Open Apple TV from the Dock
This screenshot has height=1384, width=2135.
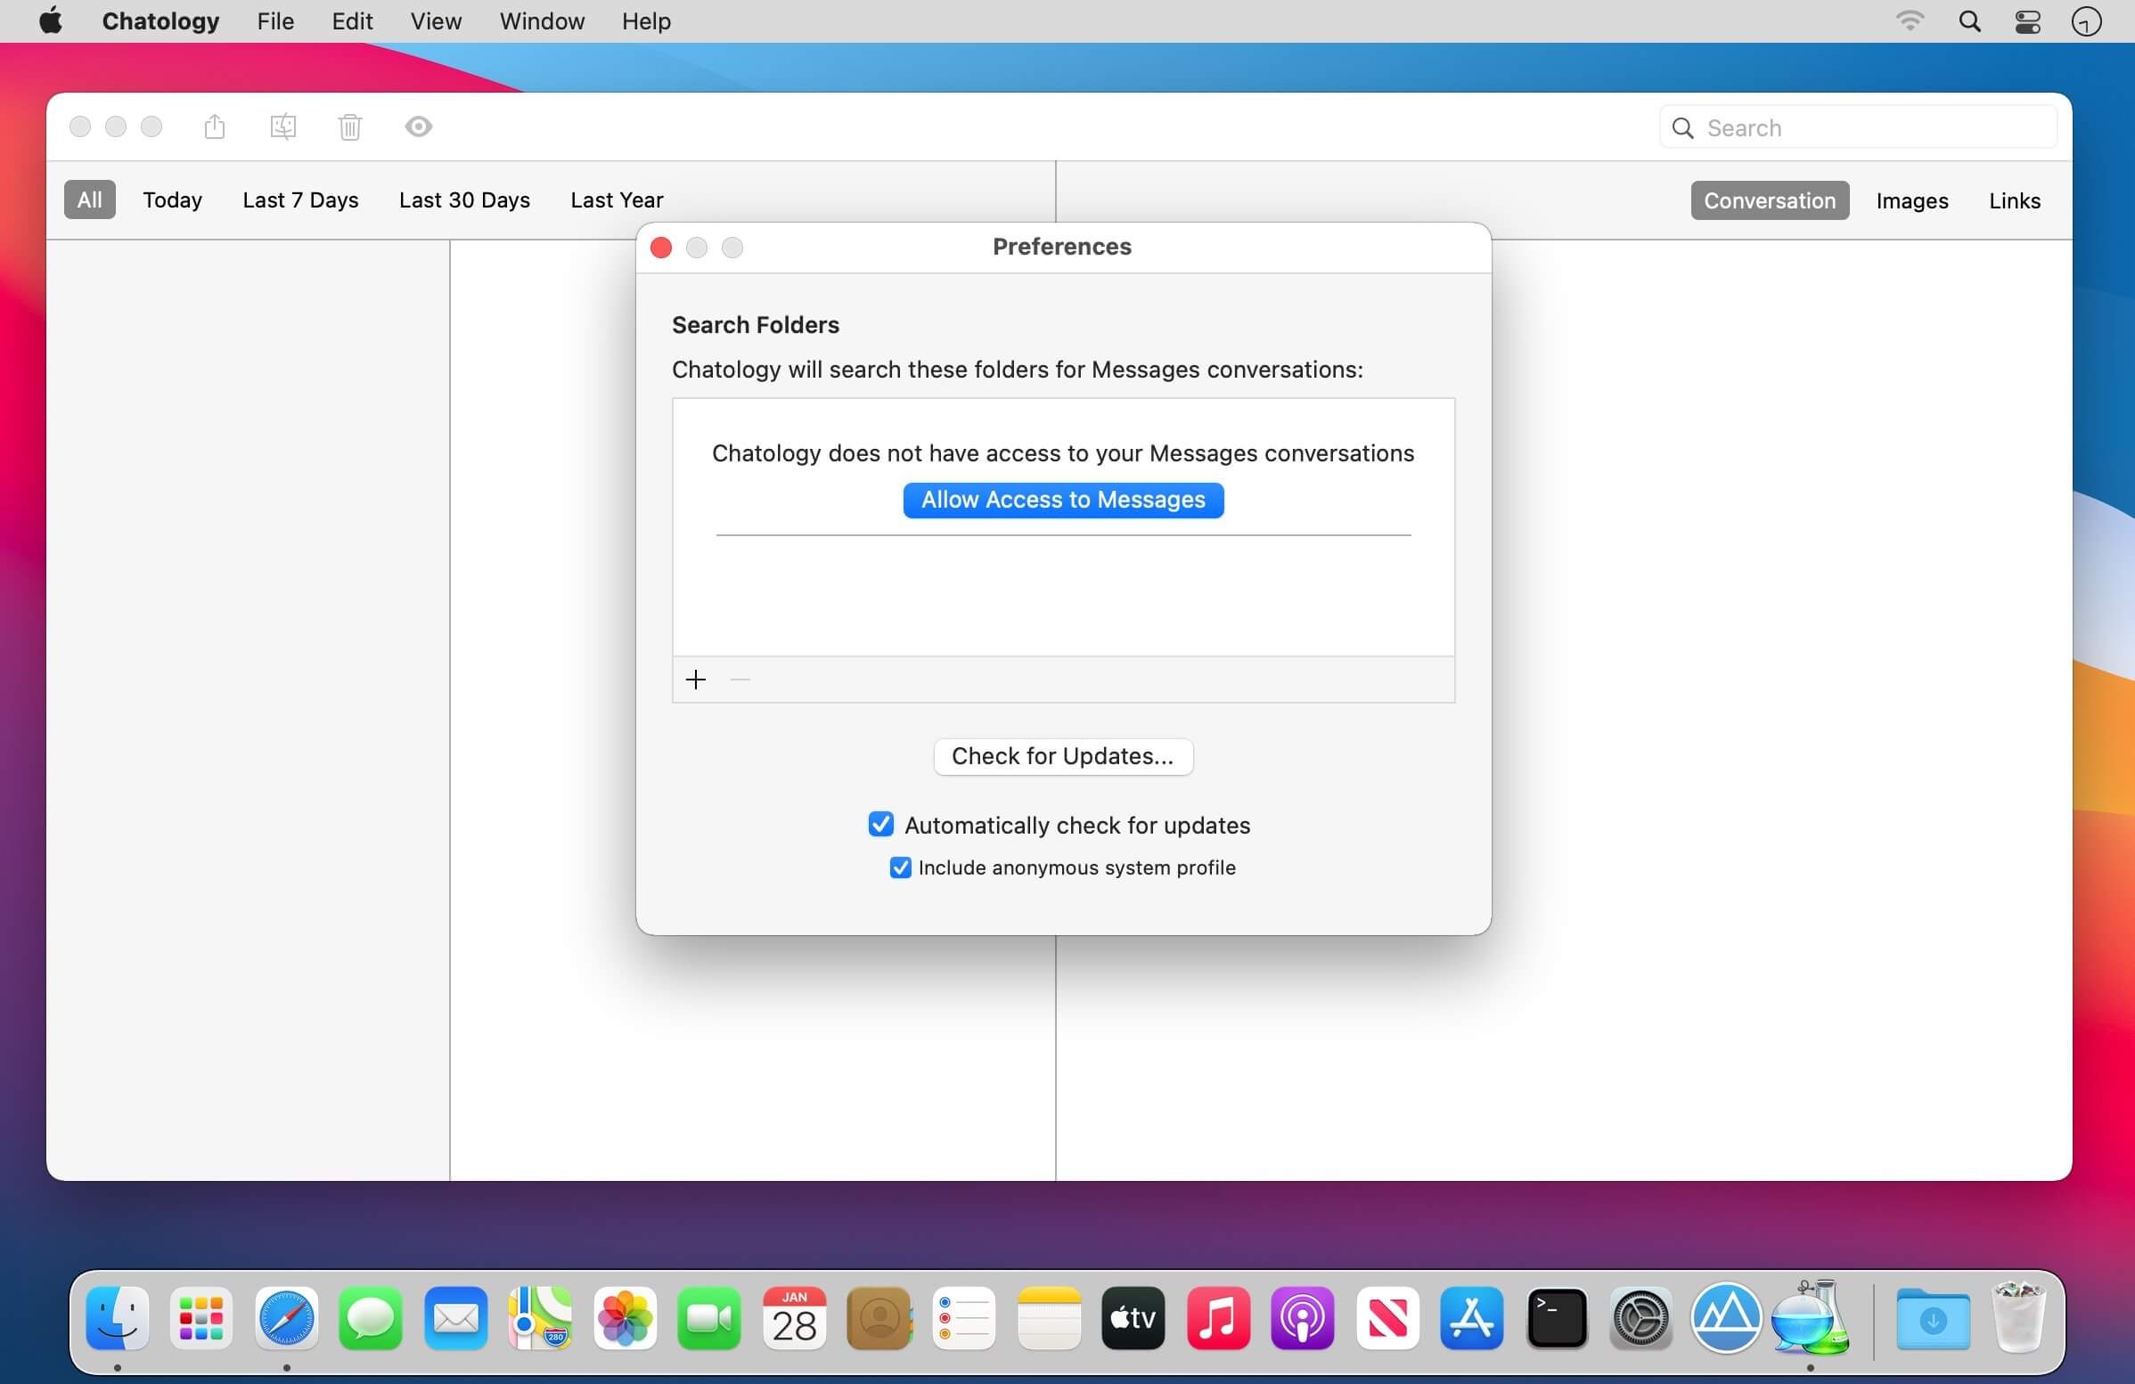tap(1133, 1318)
